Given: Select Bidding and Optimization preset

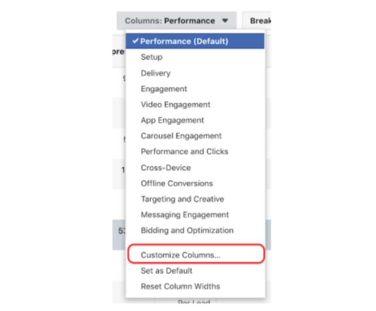Looking at the screenshot, I should 187,230.
